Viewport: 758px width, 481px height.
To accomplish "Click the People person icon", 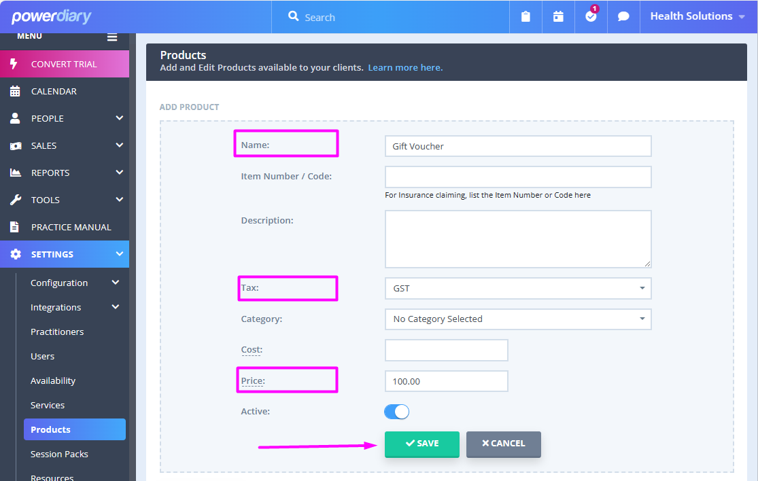I will point(15,118).
